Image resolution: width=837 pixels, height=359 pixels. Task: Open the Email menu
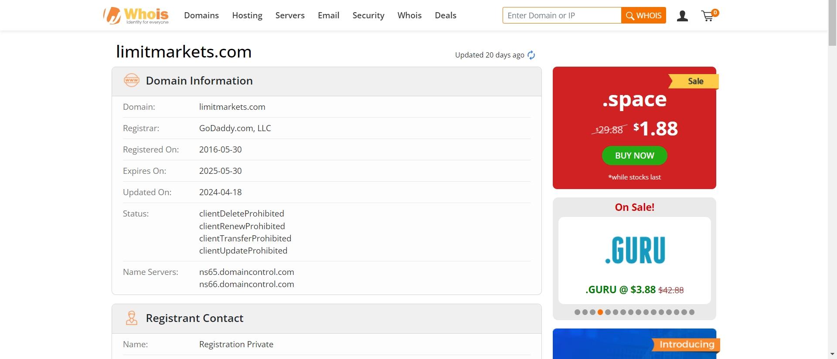pos(328,16)
